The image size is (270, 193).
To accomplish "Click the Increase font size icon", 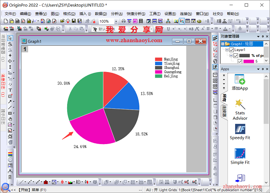I will pos(197,29).
